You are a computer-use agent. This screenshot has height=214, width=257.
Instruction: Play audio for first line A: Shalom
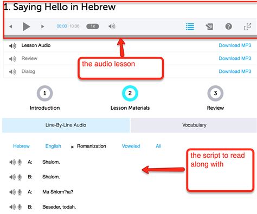[12, 162]
